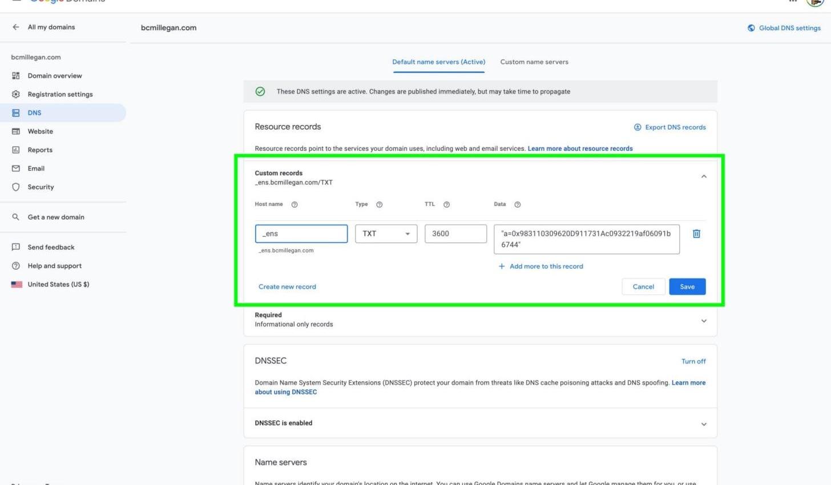Collapse the Custom records section

(704, 177)
